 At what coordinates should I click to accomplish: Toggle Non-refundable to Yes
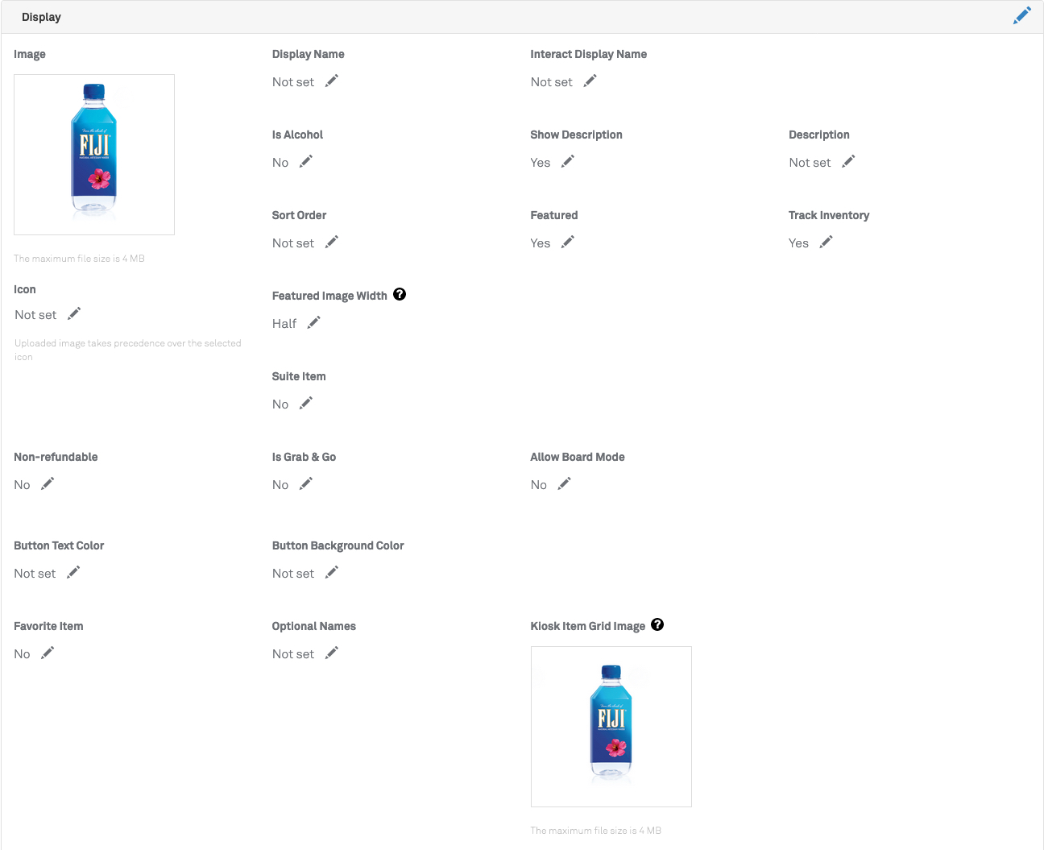tap(47, 483)
